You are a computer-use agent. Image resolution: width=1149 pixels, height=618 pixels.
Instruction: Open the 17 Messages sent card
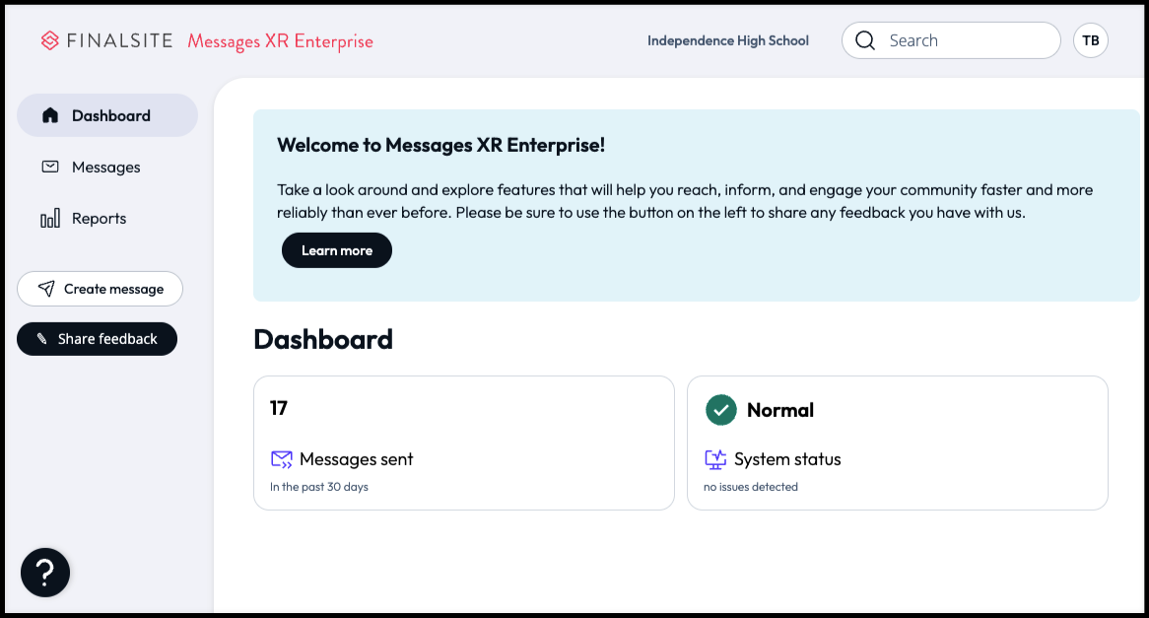click(x=463, y=443)
